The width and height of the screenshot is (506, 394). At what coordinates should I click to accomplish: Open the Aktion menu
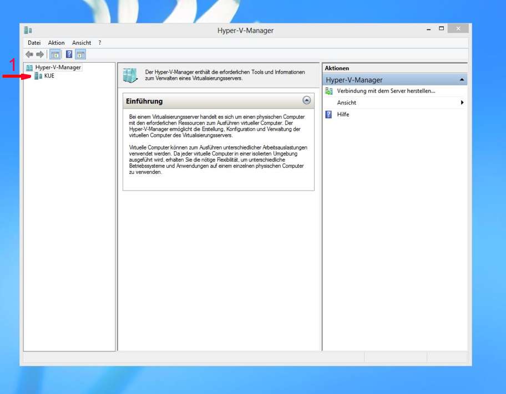(x=56, y=43)
